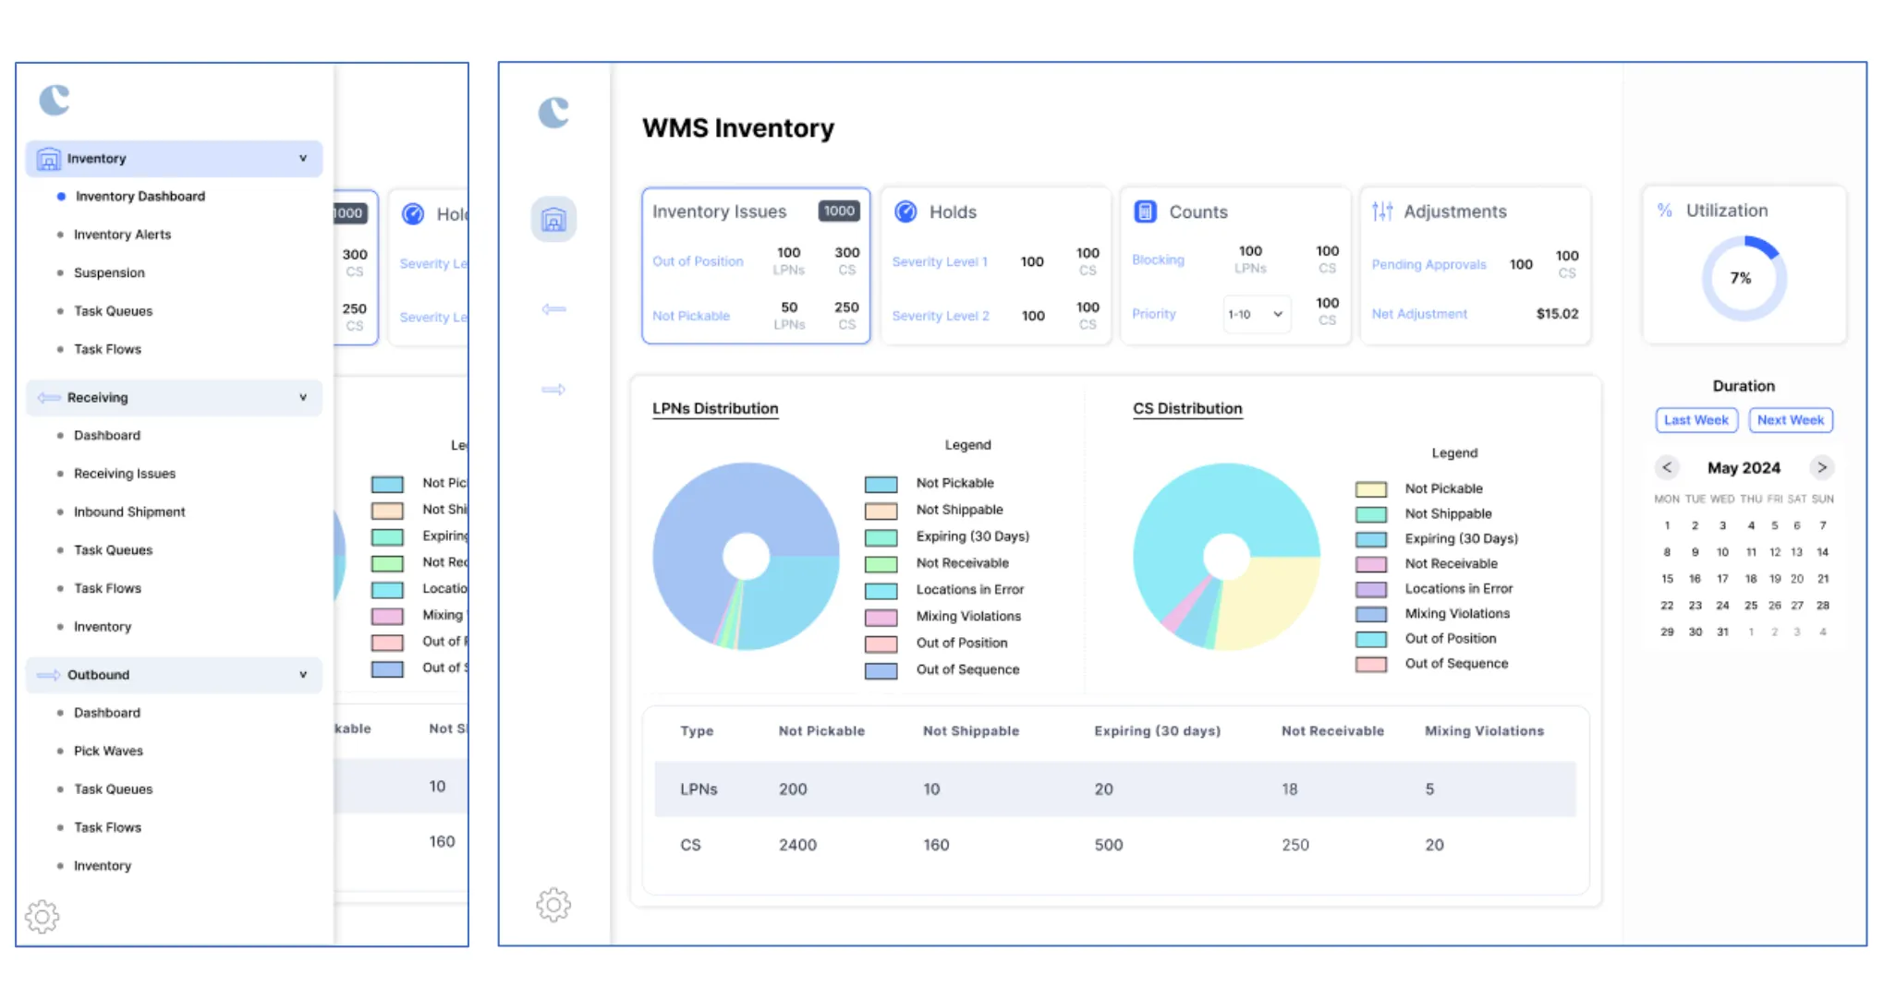The image size is (1896, 999).
Task: Click the LPNs Distribution pie chart
Action: pyautogui.click(x=746, y=556)
